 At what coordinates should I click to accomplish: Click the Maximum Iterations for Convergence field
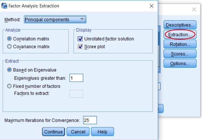(90, 120)
